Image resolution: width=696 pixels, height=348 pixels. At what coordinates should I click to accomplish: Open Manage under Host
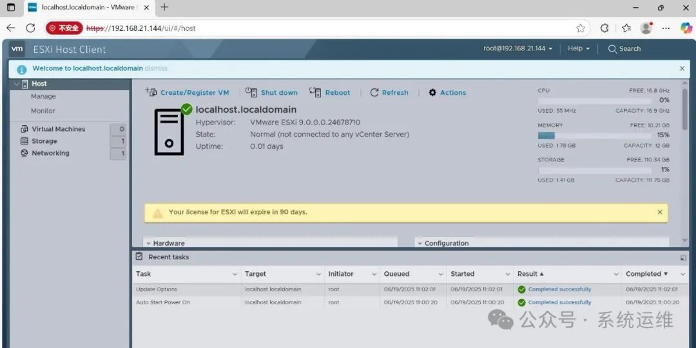coord(44,96)
